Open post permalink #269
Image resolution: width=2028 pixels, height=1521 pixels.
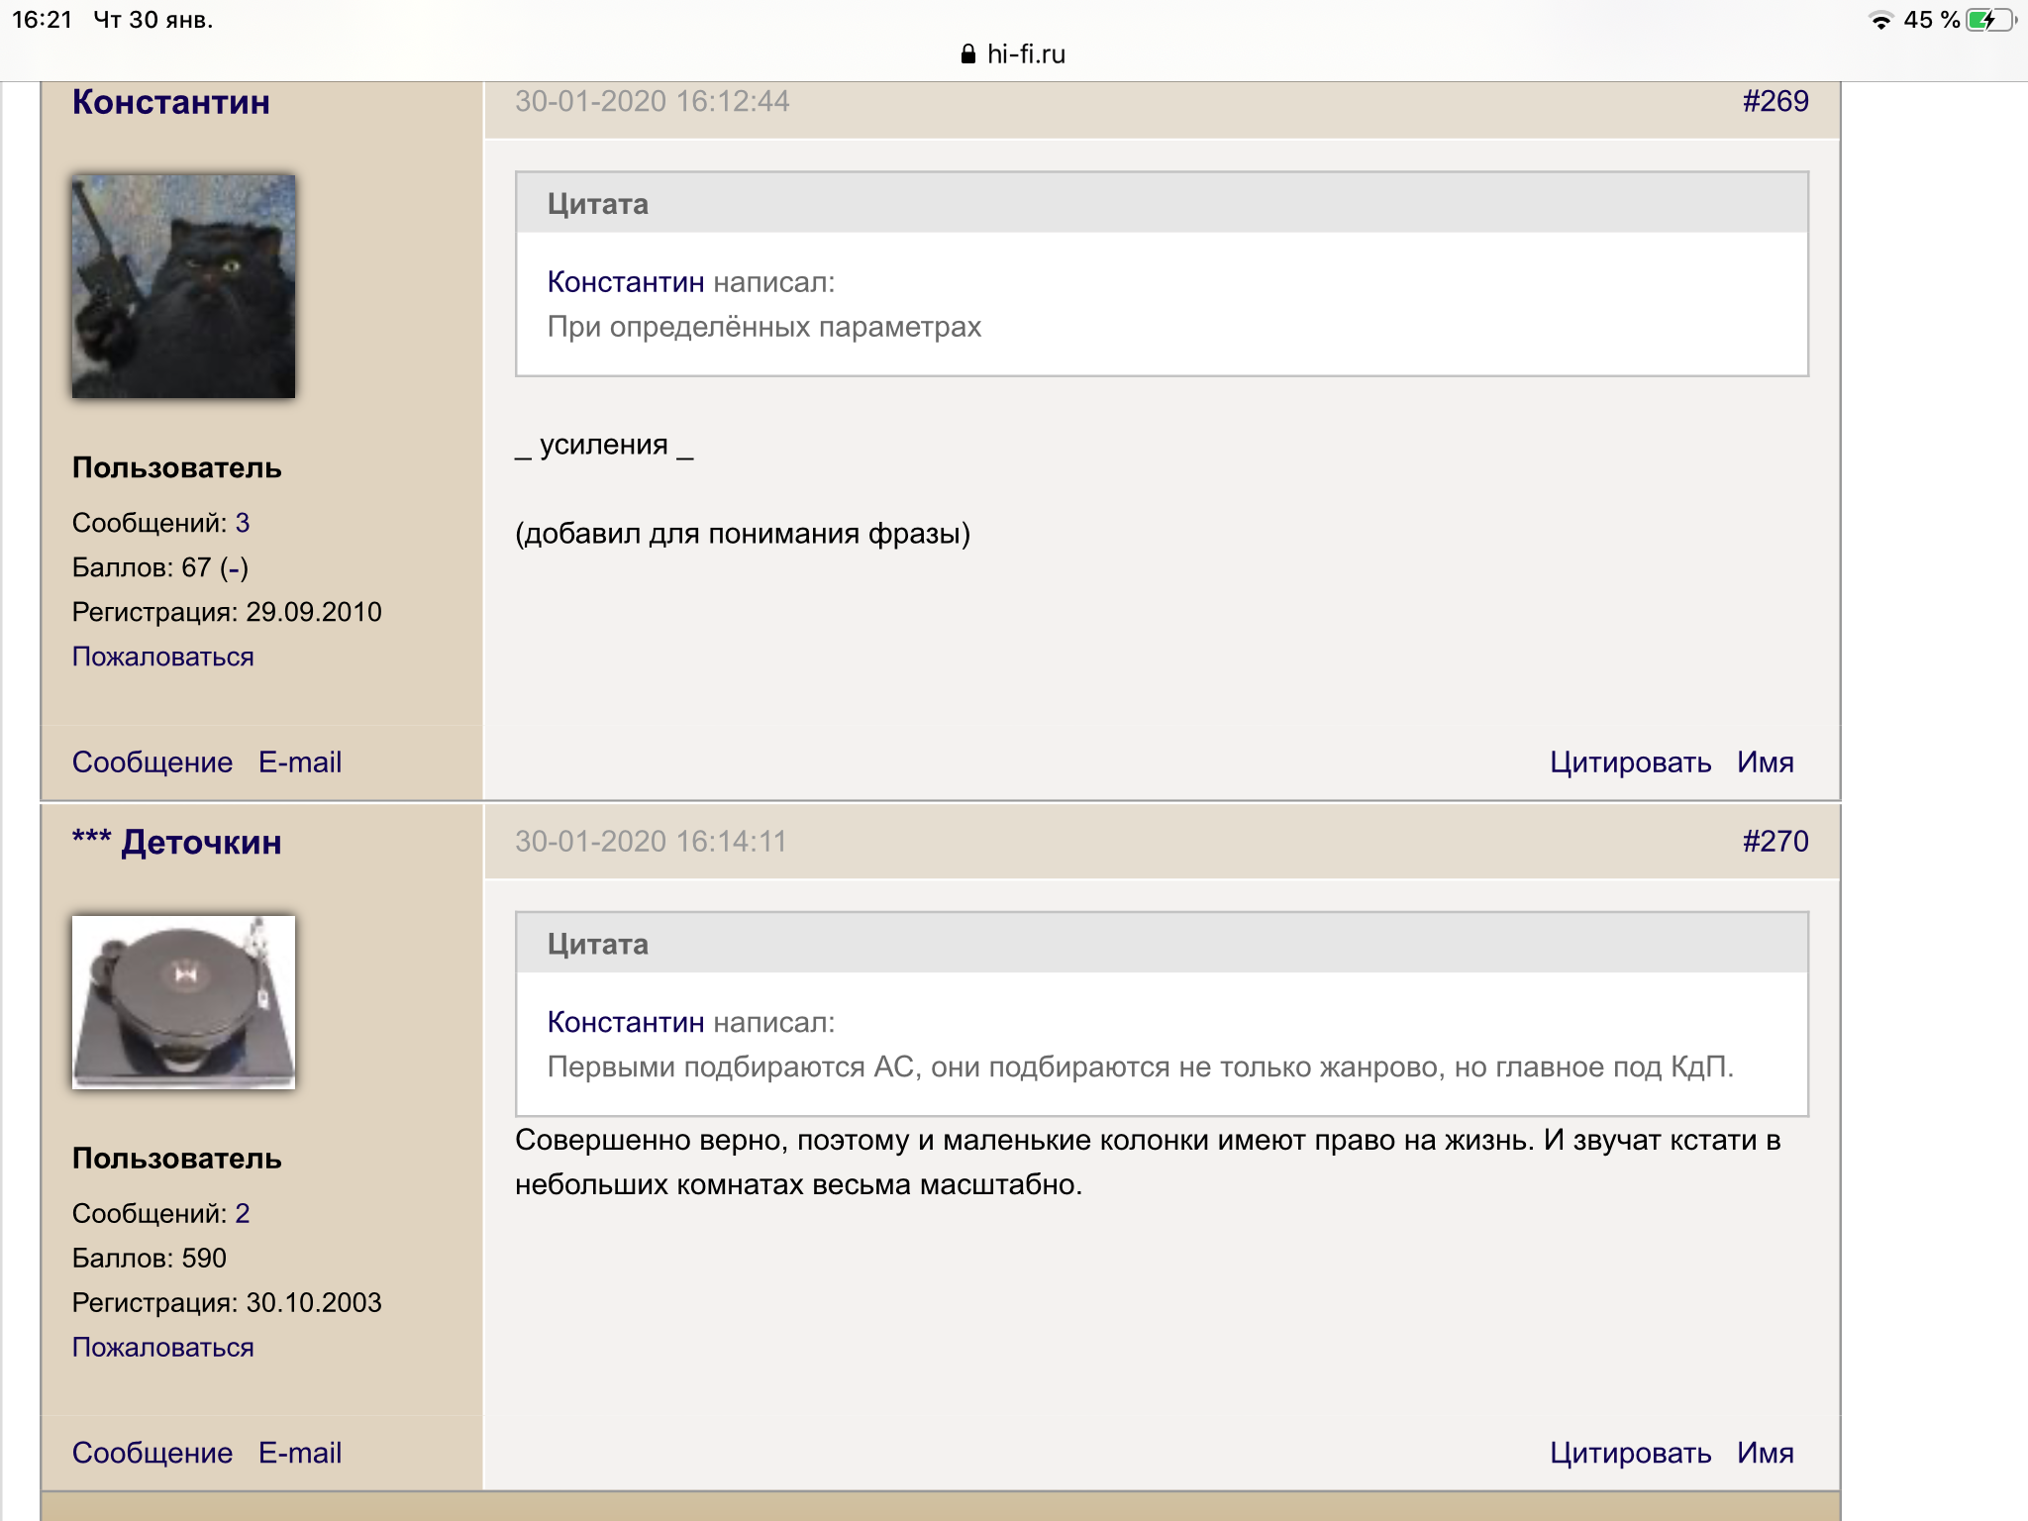click(x=1774, y=101)
